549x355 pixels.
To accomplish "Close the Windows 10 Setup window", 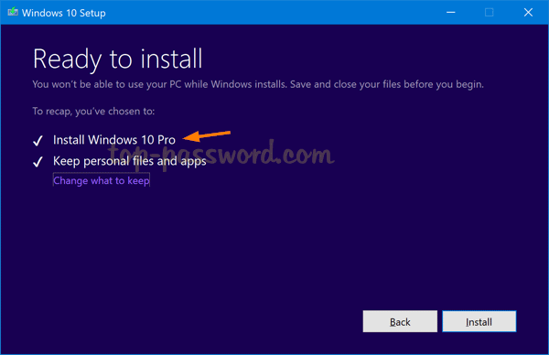I will (x=528, y=13).
